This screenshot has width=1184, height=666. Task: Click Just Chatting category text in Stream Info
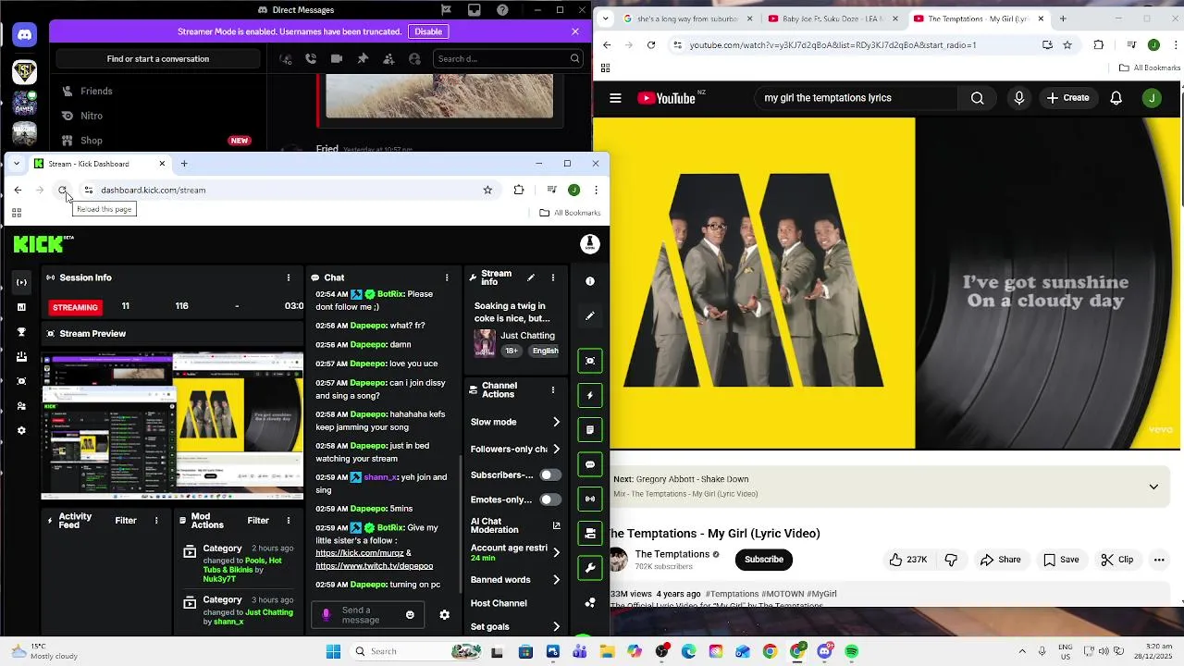point(528,336)
